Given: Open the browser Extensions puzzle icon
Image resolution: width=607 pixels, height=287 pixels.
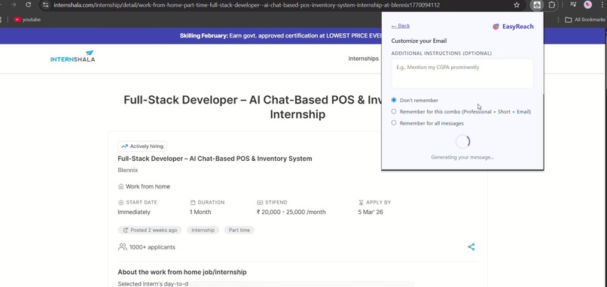Looking at the screenshot, I should pyautogui.click(x=551, y=5).
